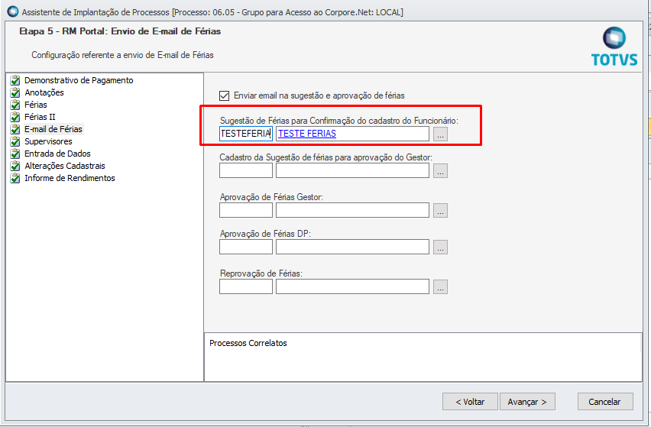The width and height of the screenshot is (651, 427).
Task: Select Alterações Cadastrais step
Action: pos(65,166)
